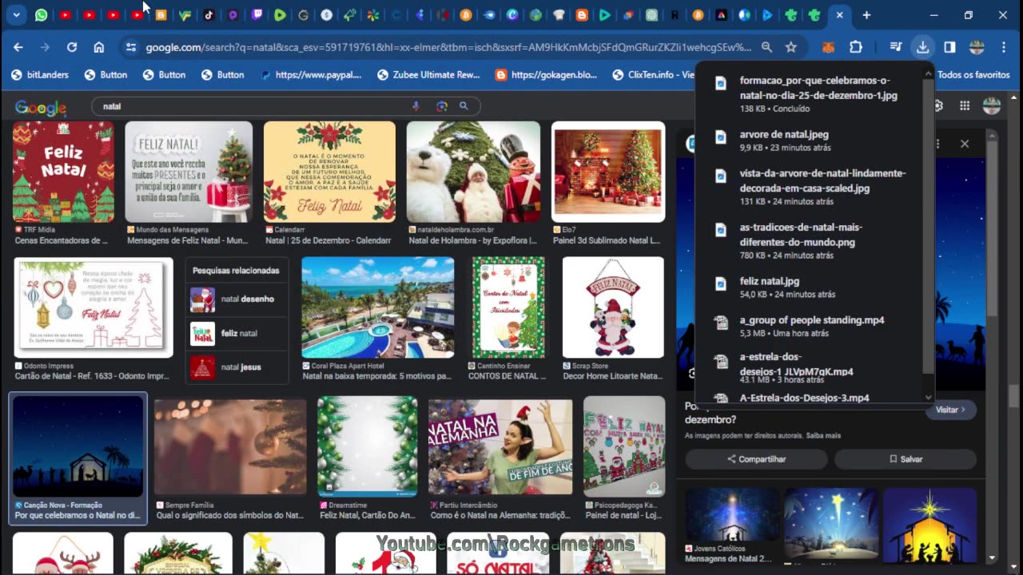Open the MetaMask fox extension

pos(829,47)
